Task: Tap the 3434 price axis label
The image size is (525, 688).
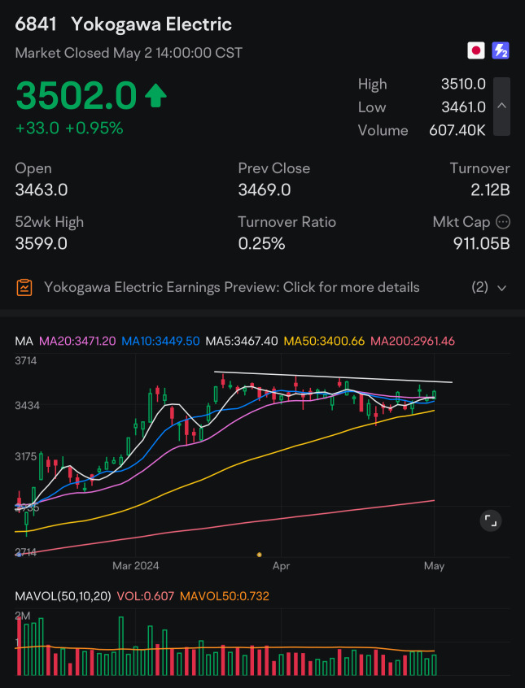Action: [x=27, y=406]
